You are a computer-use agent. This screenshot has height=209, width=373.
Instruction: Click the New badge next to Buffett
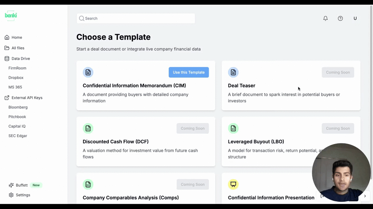coord(36,185)
